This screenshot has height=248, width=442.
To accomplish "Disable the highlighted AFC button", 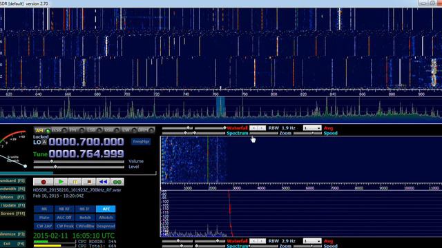I will pos(106,209).
